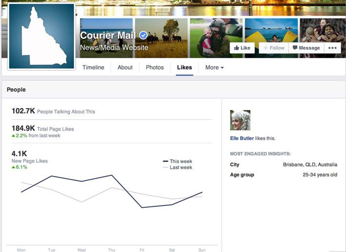Click the 25-34 years old age group value
The height and width of the screenshot is (252, 346).
click(x=320, y=175)
